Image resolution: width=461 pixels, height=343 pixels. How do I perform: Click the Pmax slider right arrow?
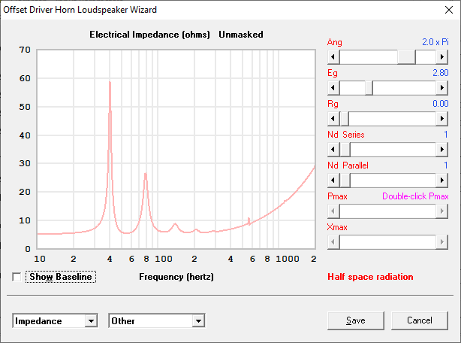click(x=442, y=211)
